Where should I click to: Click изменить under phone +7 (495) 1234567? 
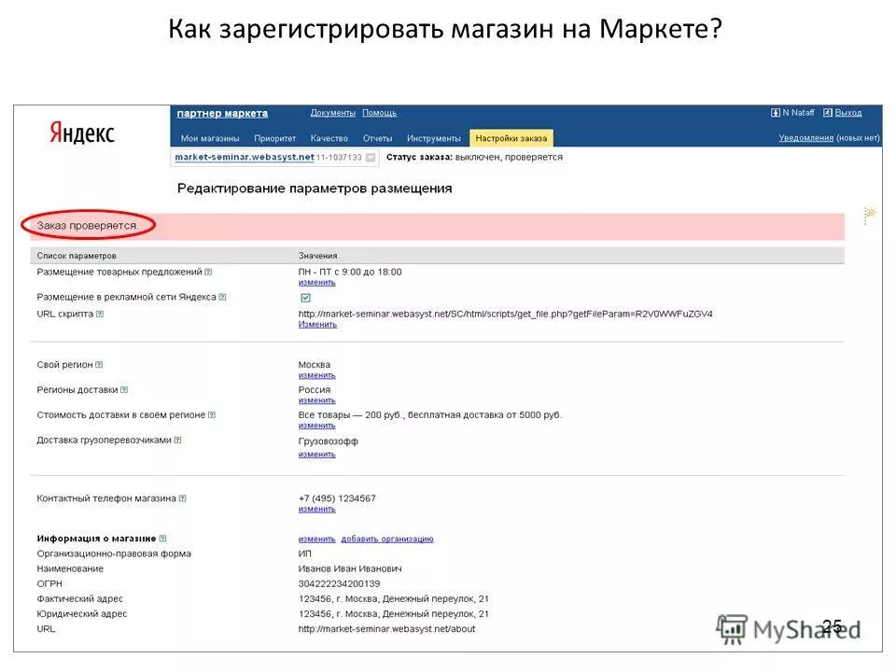point(317,509)
